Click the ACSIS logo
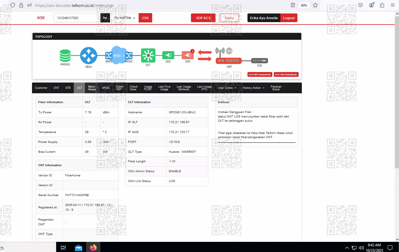This screenshot has width=399, height=252. pos(41,18)
